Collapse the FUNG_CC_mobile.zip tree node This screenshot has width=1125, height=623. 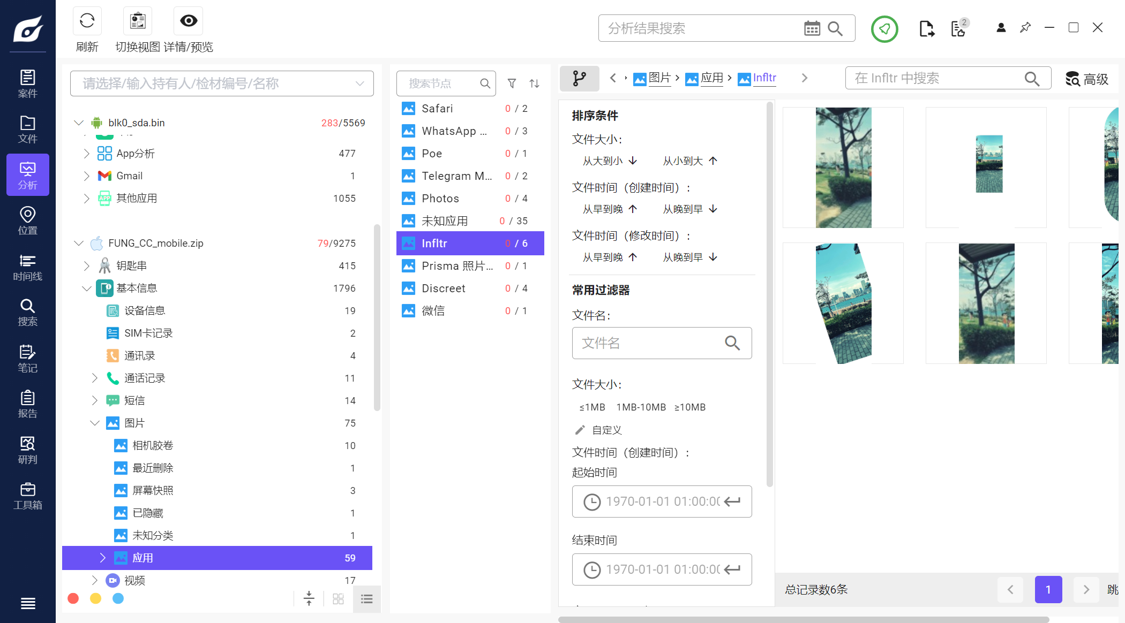click(79, 243)
